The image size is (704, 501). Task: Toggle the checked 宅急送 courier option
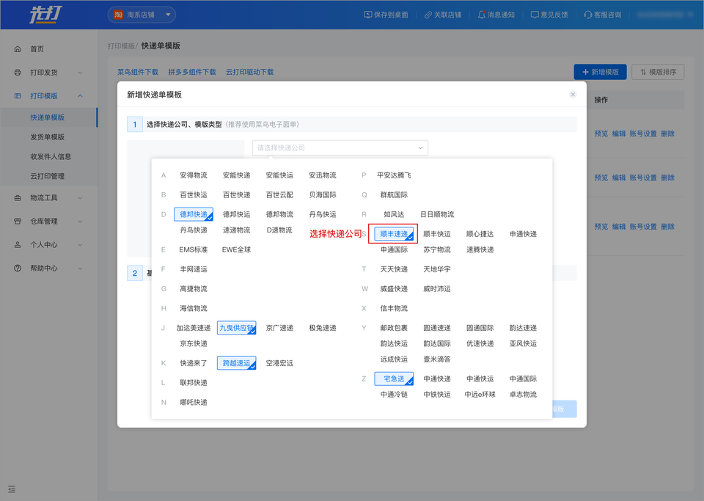(394, 379)
